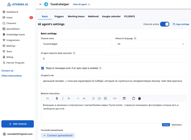
Task: Toggle the Channel active switch
Action: pos(165,24)
